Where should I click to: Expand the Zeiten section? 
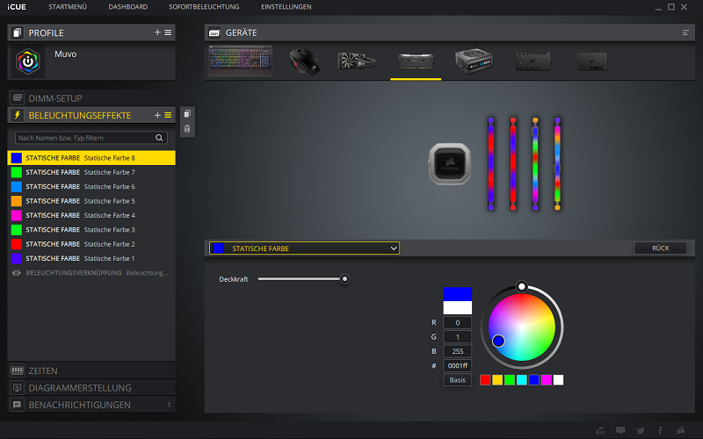[91, 371]
